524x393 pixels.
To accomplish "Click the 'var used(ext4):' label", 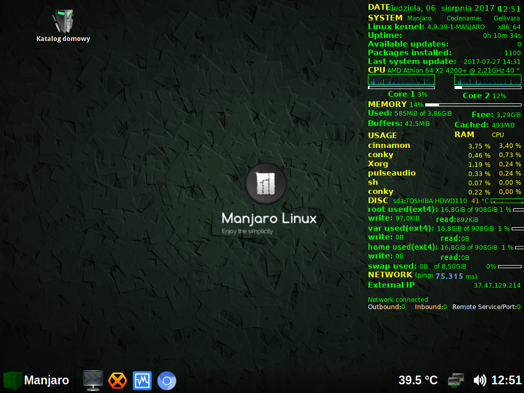I will pyautogui.click(x=401, y=229).
